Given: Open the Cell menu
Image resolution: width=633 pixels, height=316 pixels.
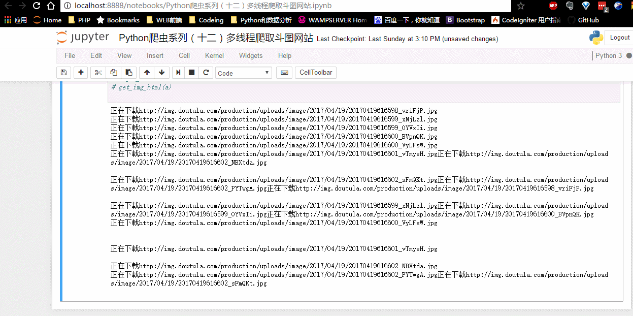Looking at the screenshot, I should pyautogui.click(x=184, y=56).
